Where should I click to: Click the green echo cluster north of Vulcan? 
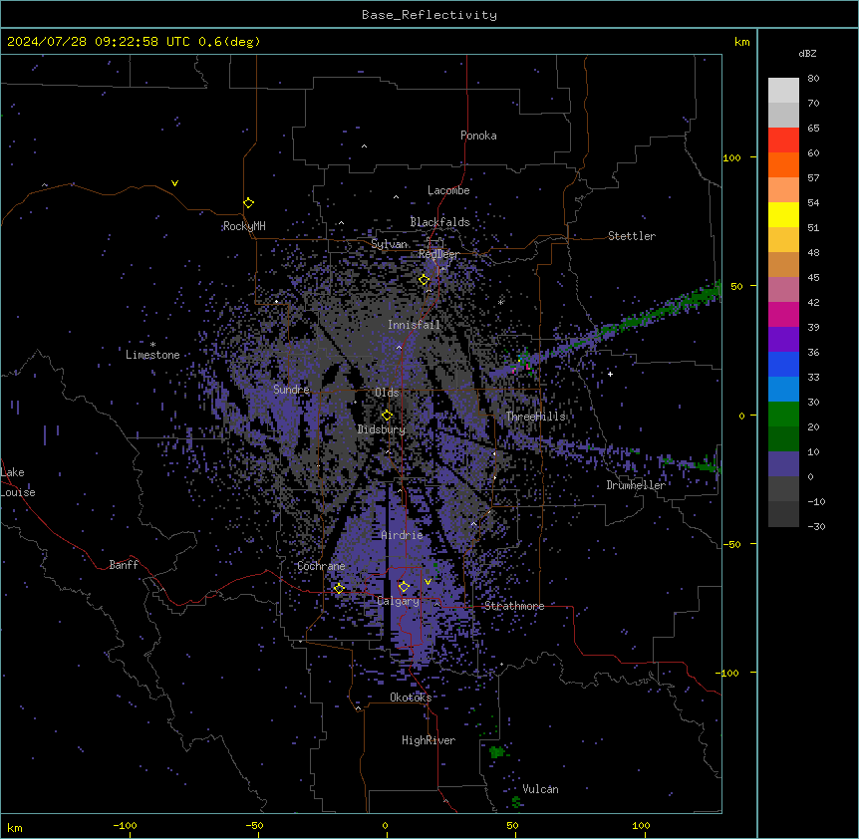tap(497, 752)
